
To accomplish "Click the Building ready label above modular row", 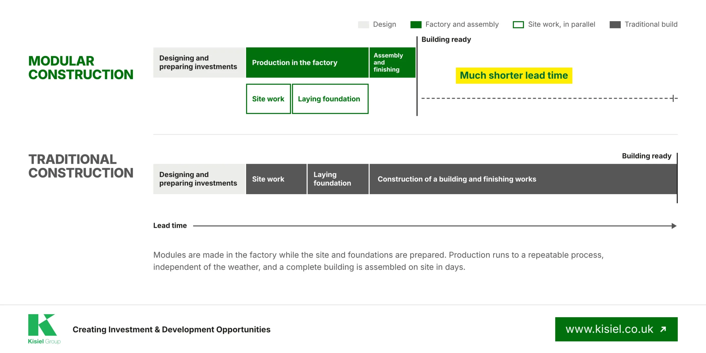I will click(x=446, y=40).
